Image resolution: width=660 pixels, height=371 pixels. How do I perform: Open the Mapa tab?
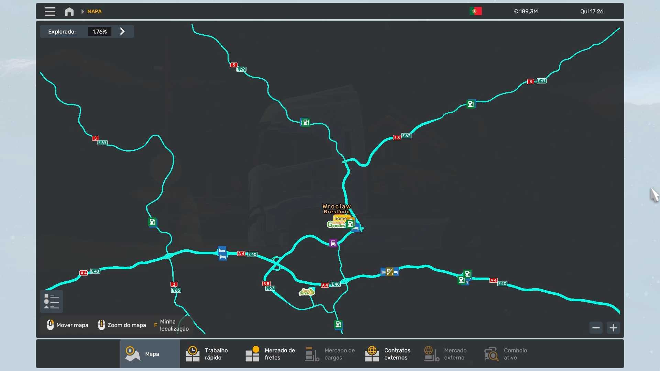click(150, 354)
